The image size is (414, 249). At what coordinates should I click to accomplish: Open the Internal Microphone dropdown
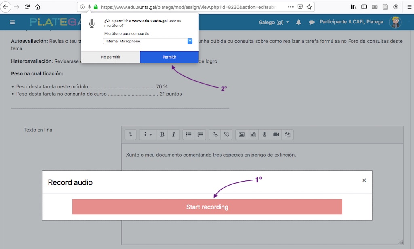[148, 41]
